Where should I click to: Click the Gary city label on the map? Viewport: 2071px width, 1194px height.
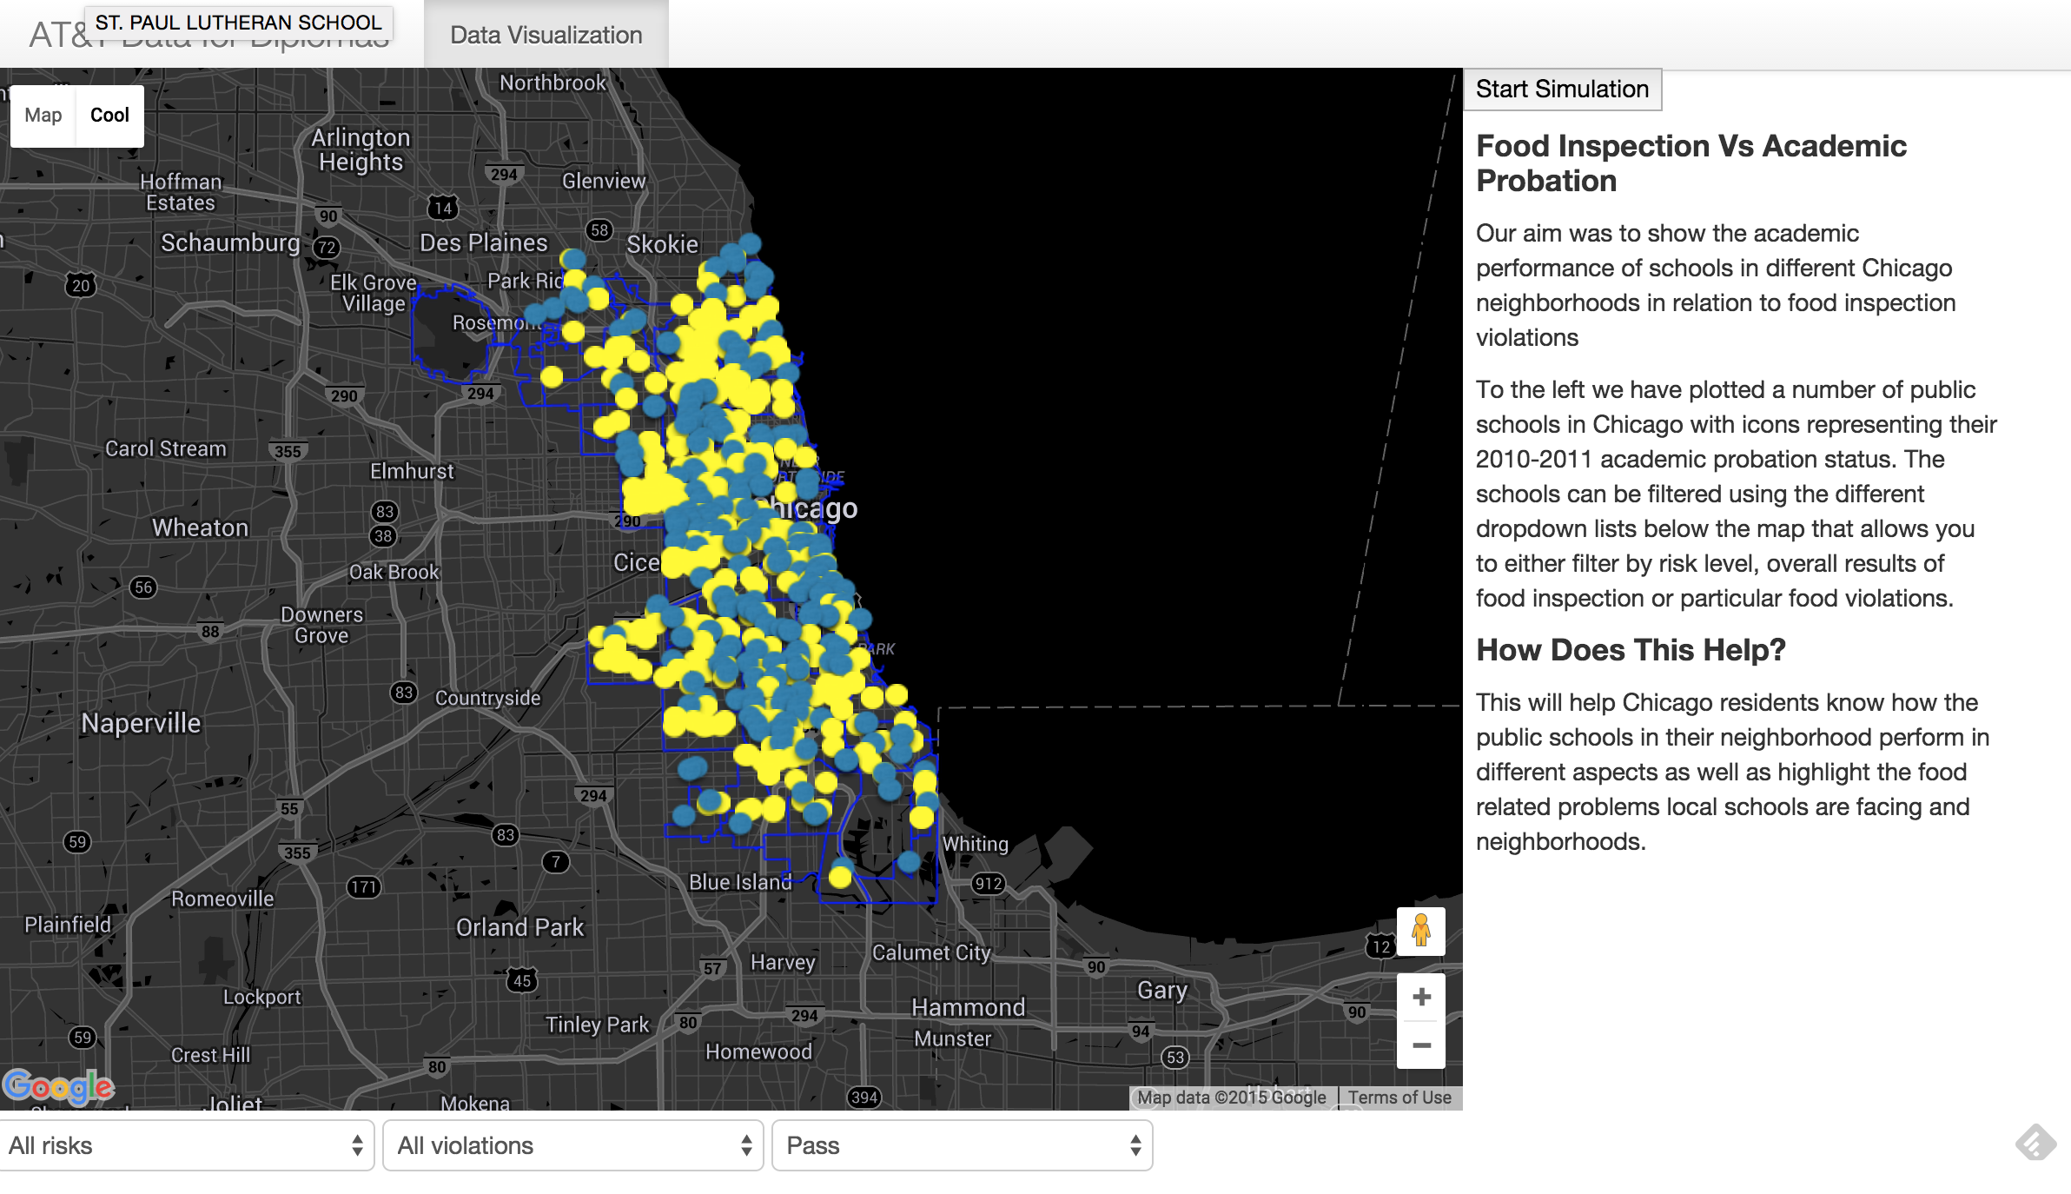click(1161, 990)
